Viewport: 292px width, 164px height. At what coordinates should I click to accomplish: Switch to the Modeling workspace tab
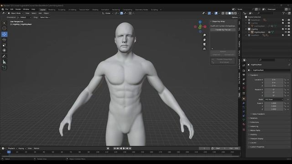52,10
